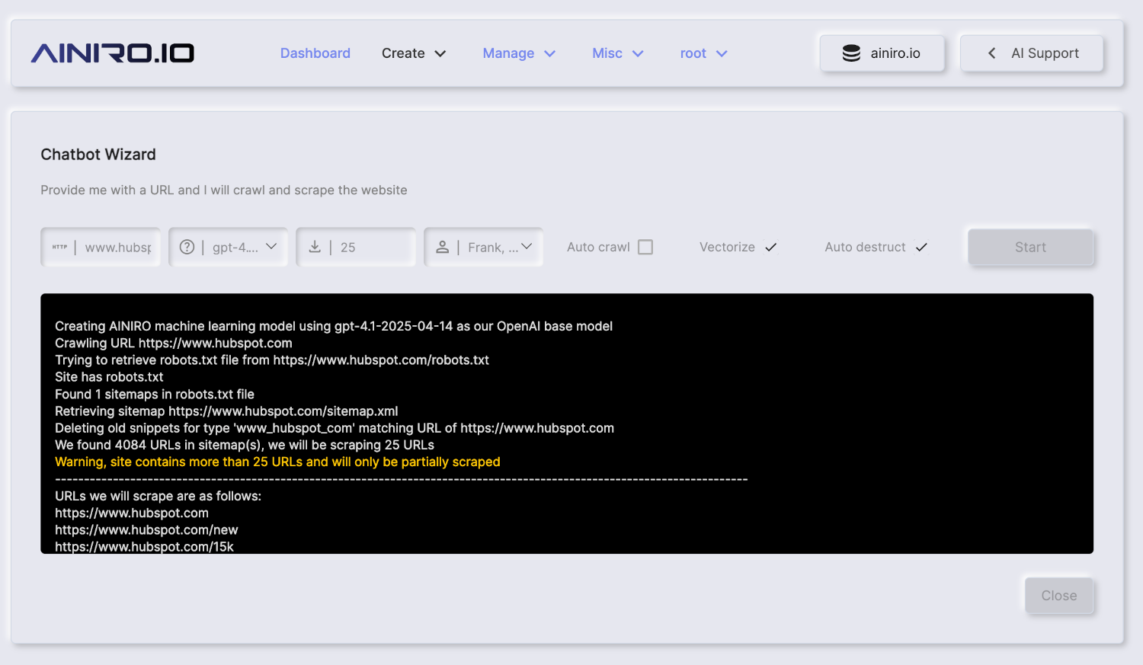Go to Dashboard
Image resolution: width=1143 pixels, height=665 pixels.
coord(315,53)
